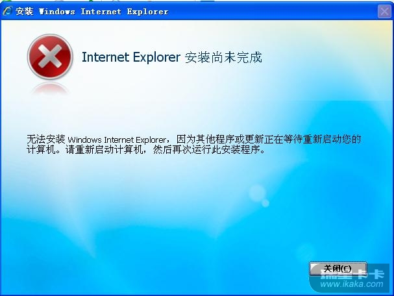Click the 安装 characters in title bar
The height and width of the screenshot is (296, 394).
point(25,11)
